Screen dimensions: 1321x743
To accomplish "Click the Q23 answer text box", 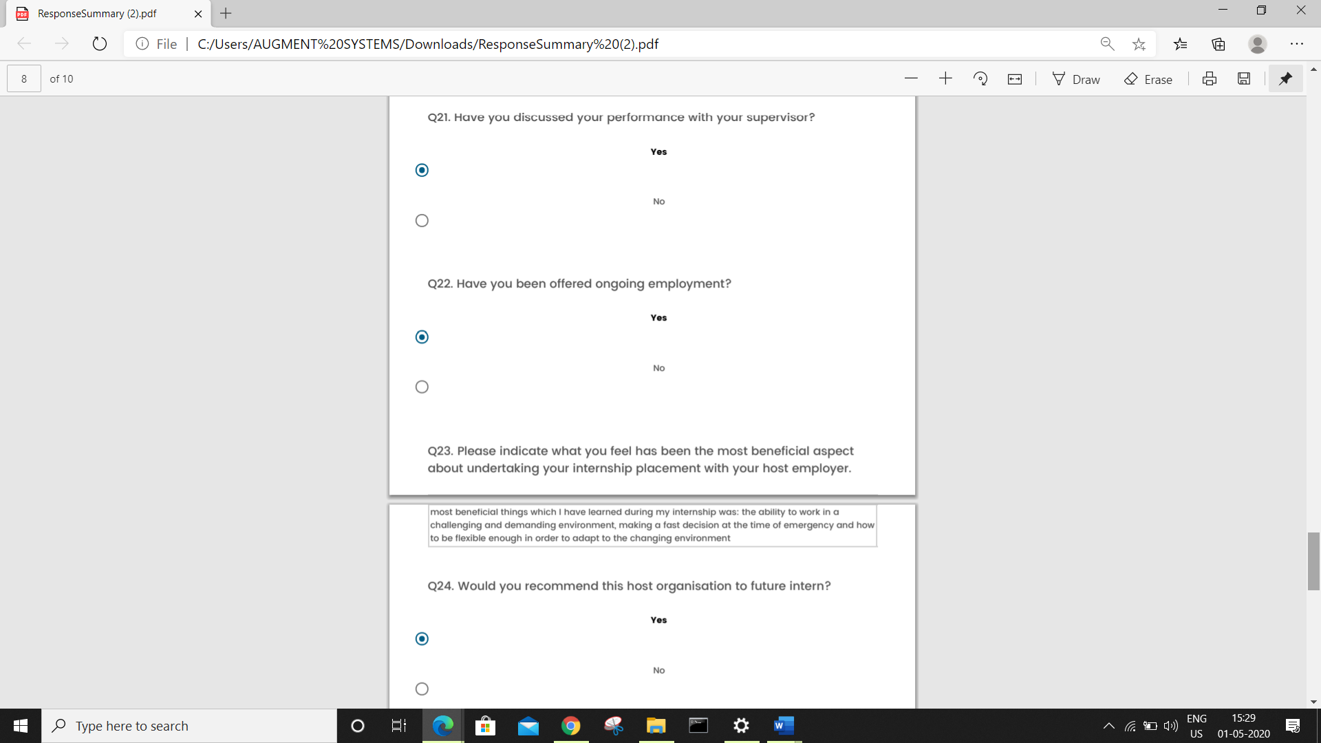I will [x=652, y=525].
